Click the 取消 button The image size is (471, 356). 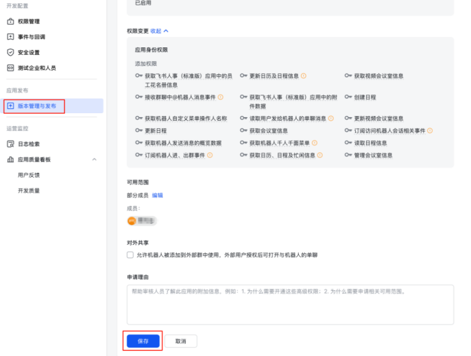[x=180, y=341]
